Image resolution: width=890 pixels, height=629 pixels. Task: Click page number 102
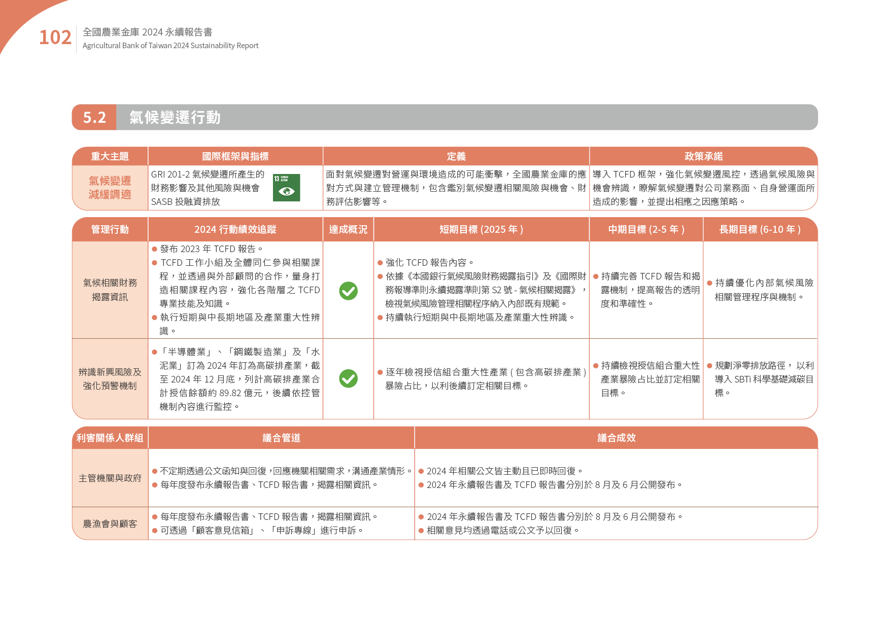(x=55, y=38)
